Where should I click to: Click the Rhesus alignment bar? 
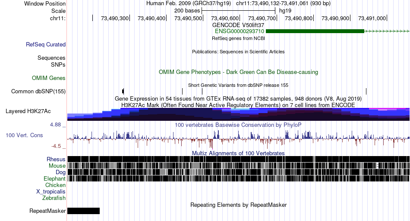coord(239,159)
